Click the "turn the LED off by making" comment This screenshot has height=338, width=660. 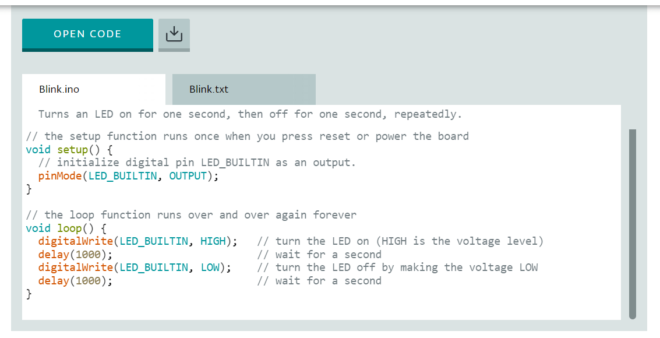397,267
